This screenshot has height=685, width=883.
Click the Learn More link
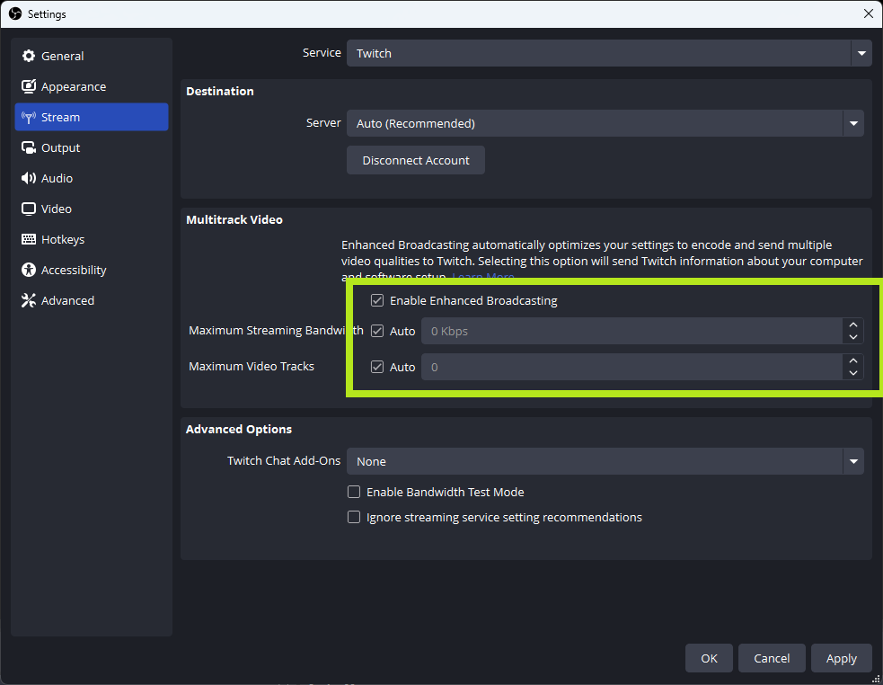pyautogui.click(x=483, y=278)
